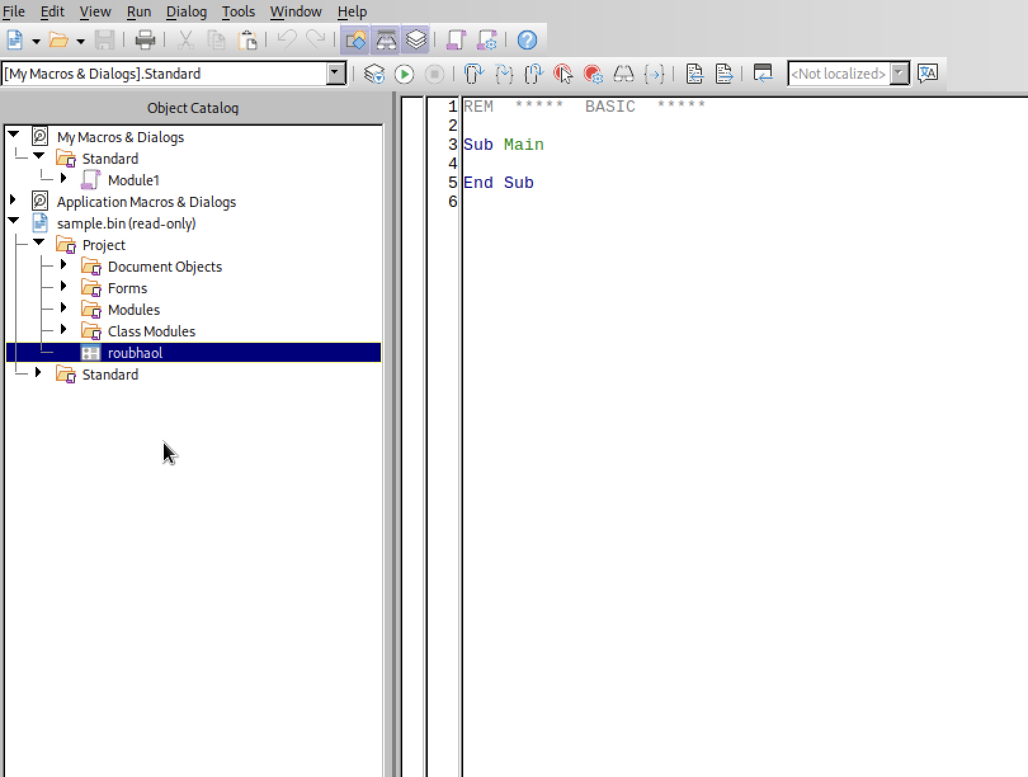1028x777 pixels.
Task: Click the Import BASIC source icon
Action: click(x=694, y=74)
